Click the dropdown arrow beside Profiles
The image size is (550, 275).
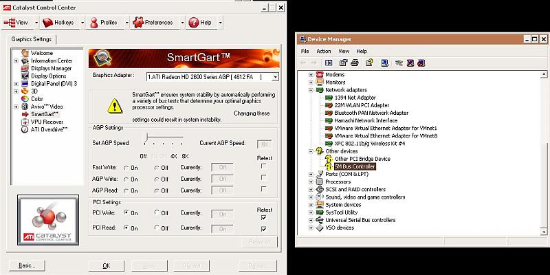click(127, 23)
